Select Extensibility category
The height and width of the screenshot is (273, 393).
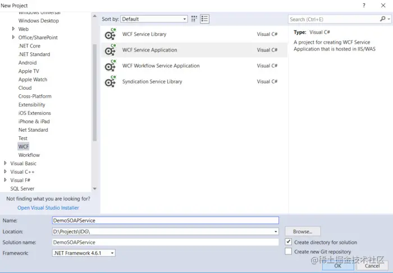coord(31,105)
